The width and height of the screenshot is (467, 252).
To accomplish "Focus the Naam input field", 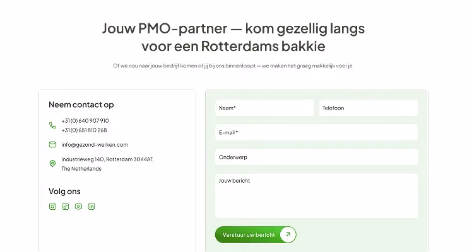I will pyautogui.click(x=264, y=108).
